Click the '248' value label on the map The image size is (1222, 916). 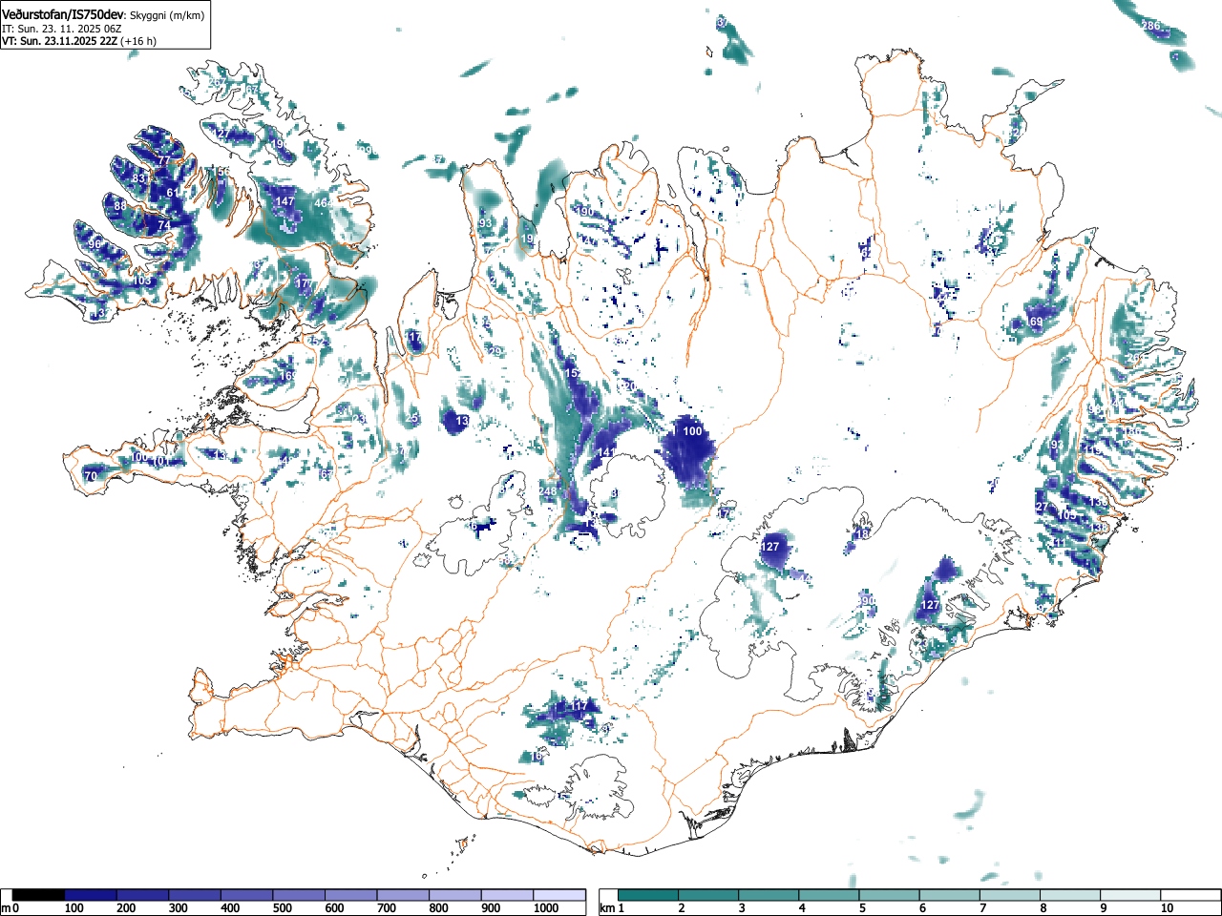click(548, 492)
